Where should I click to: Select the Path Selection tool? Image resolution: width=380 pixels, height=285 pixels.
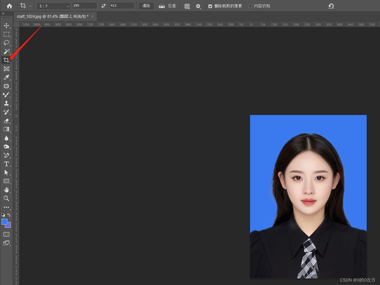[x=6, y=172]
